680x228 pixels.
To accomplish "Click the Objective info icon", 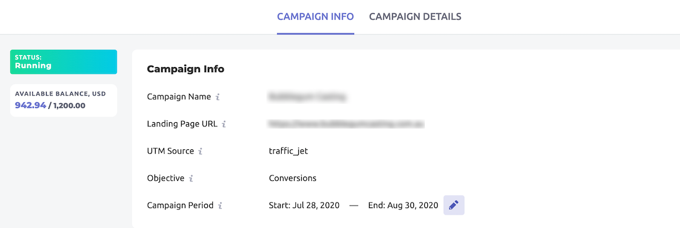I will [x=192, y=178].
